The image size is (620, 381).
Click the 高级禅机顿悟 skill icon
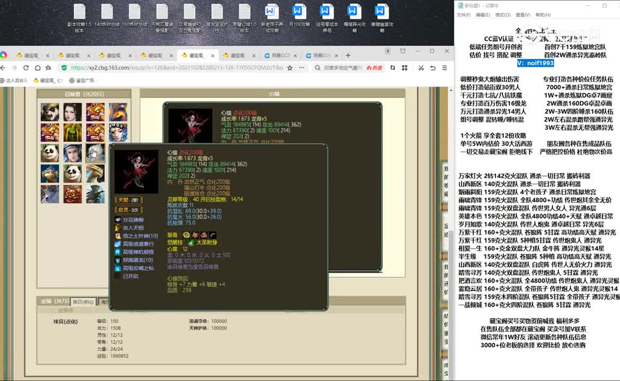click(118, 251)
